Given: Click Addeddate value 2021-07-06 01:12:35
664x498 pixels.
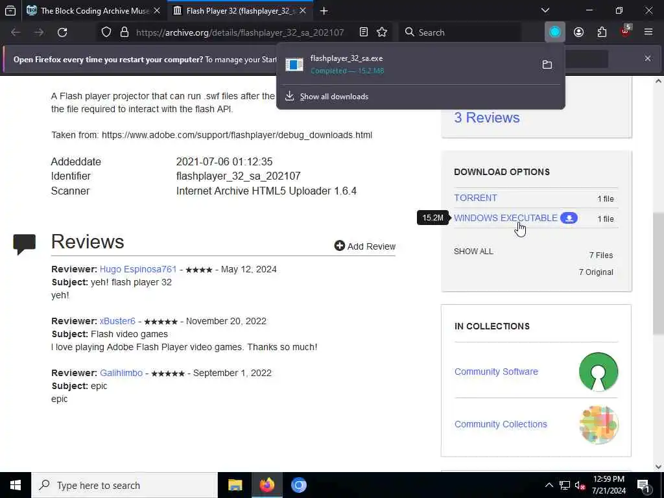Looking at the screenshot, I should click(x=224, y=161).
